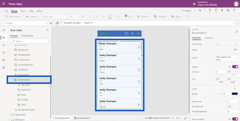Open the Share user icon
This screenshot has width=240, height=121.
click(228, 10)
